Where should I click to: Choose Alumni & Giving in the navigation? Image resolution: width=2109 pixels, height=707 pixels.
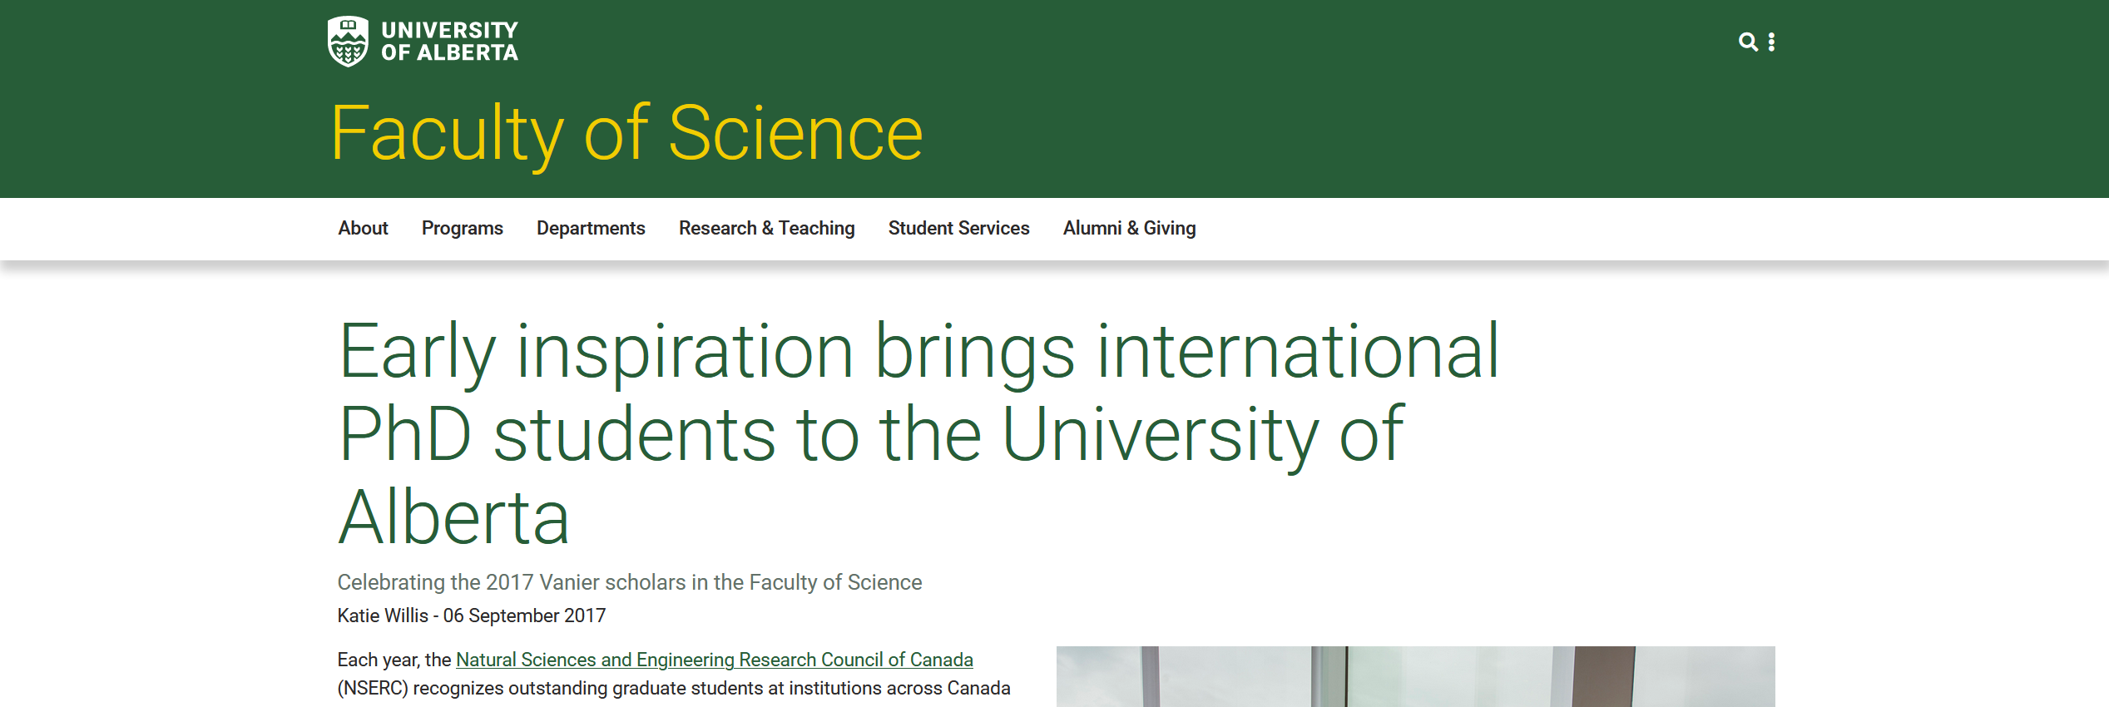[1129, 228]
